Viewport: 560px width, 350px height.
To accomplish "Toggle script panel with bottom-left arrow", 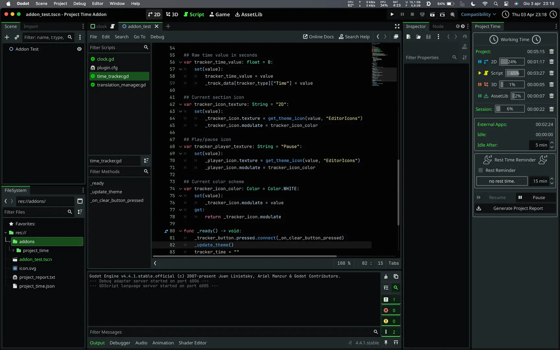I will pos(155,263).
